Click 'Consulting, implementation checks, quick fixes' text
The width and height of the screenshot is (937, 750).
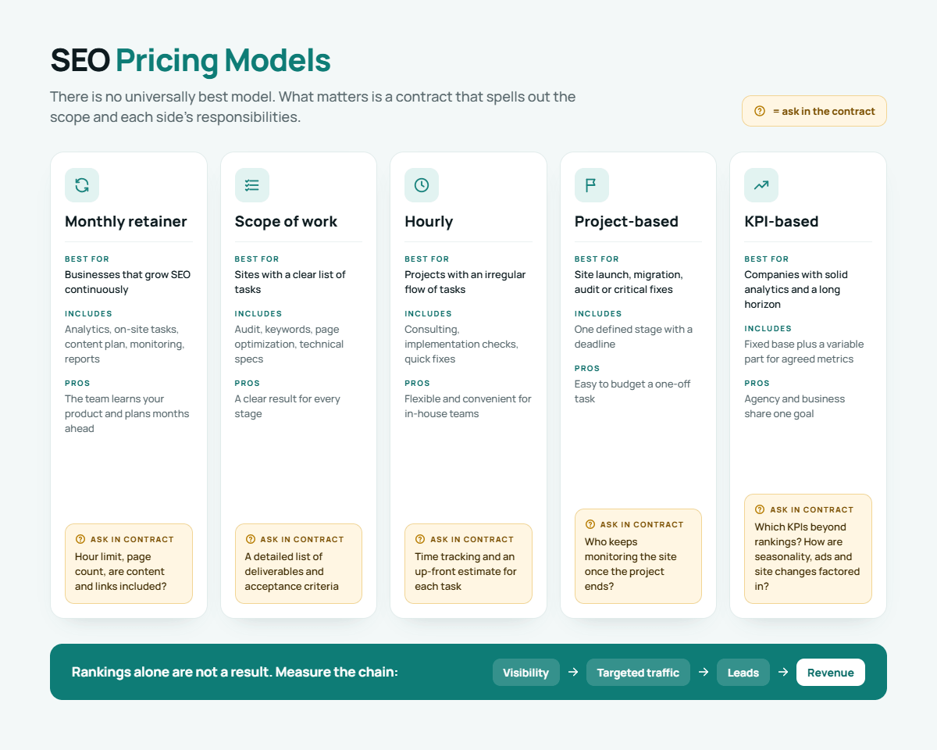tap(461, 344)
